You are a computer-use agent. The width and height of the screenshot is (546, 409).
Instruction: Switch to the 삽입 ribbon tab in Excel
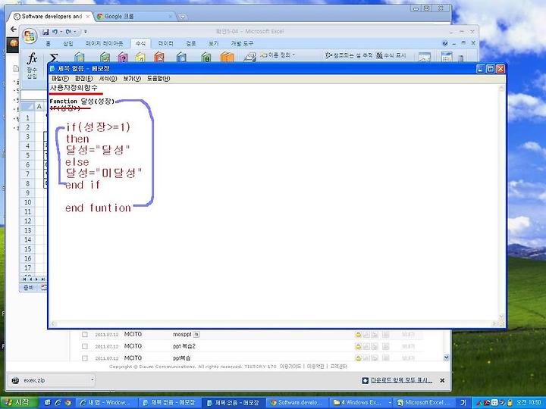pyautogui.click(x=68, y=43)
